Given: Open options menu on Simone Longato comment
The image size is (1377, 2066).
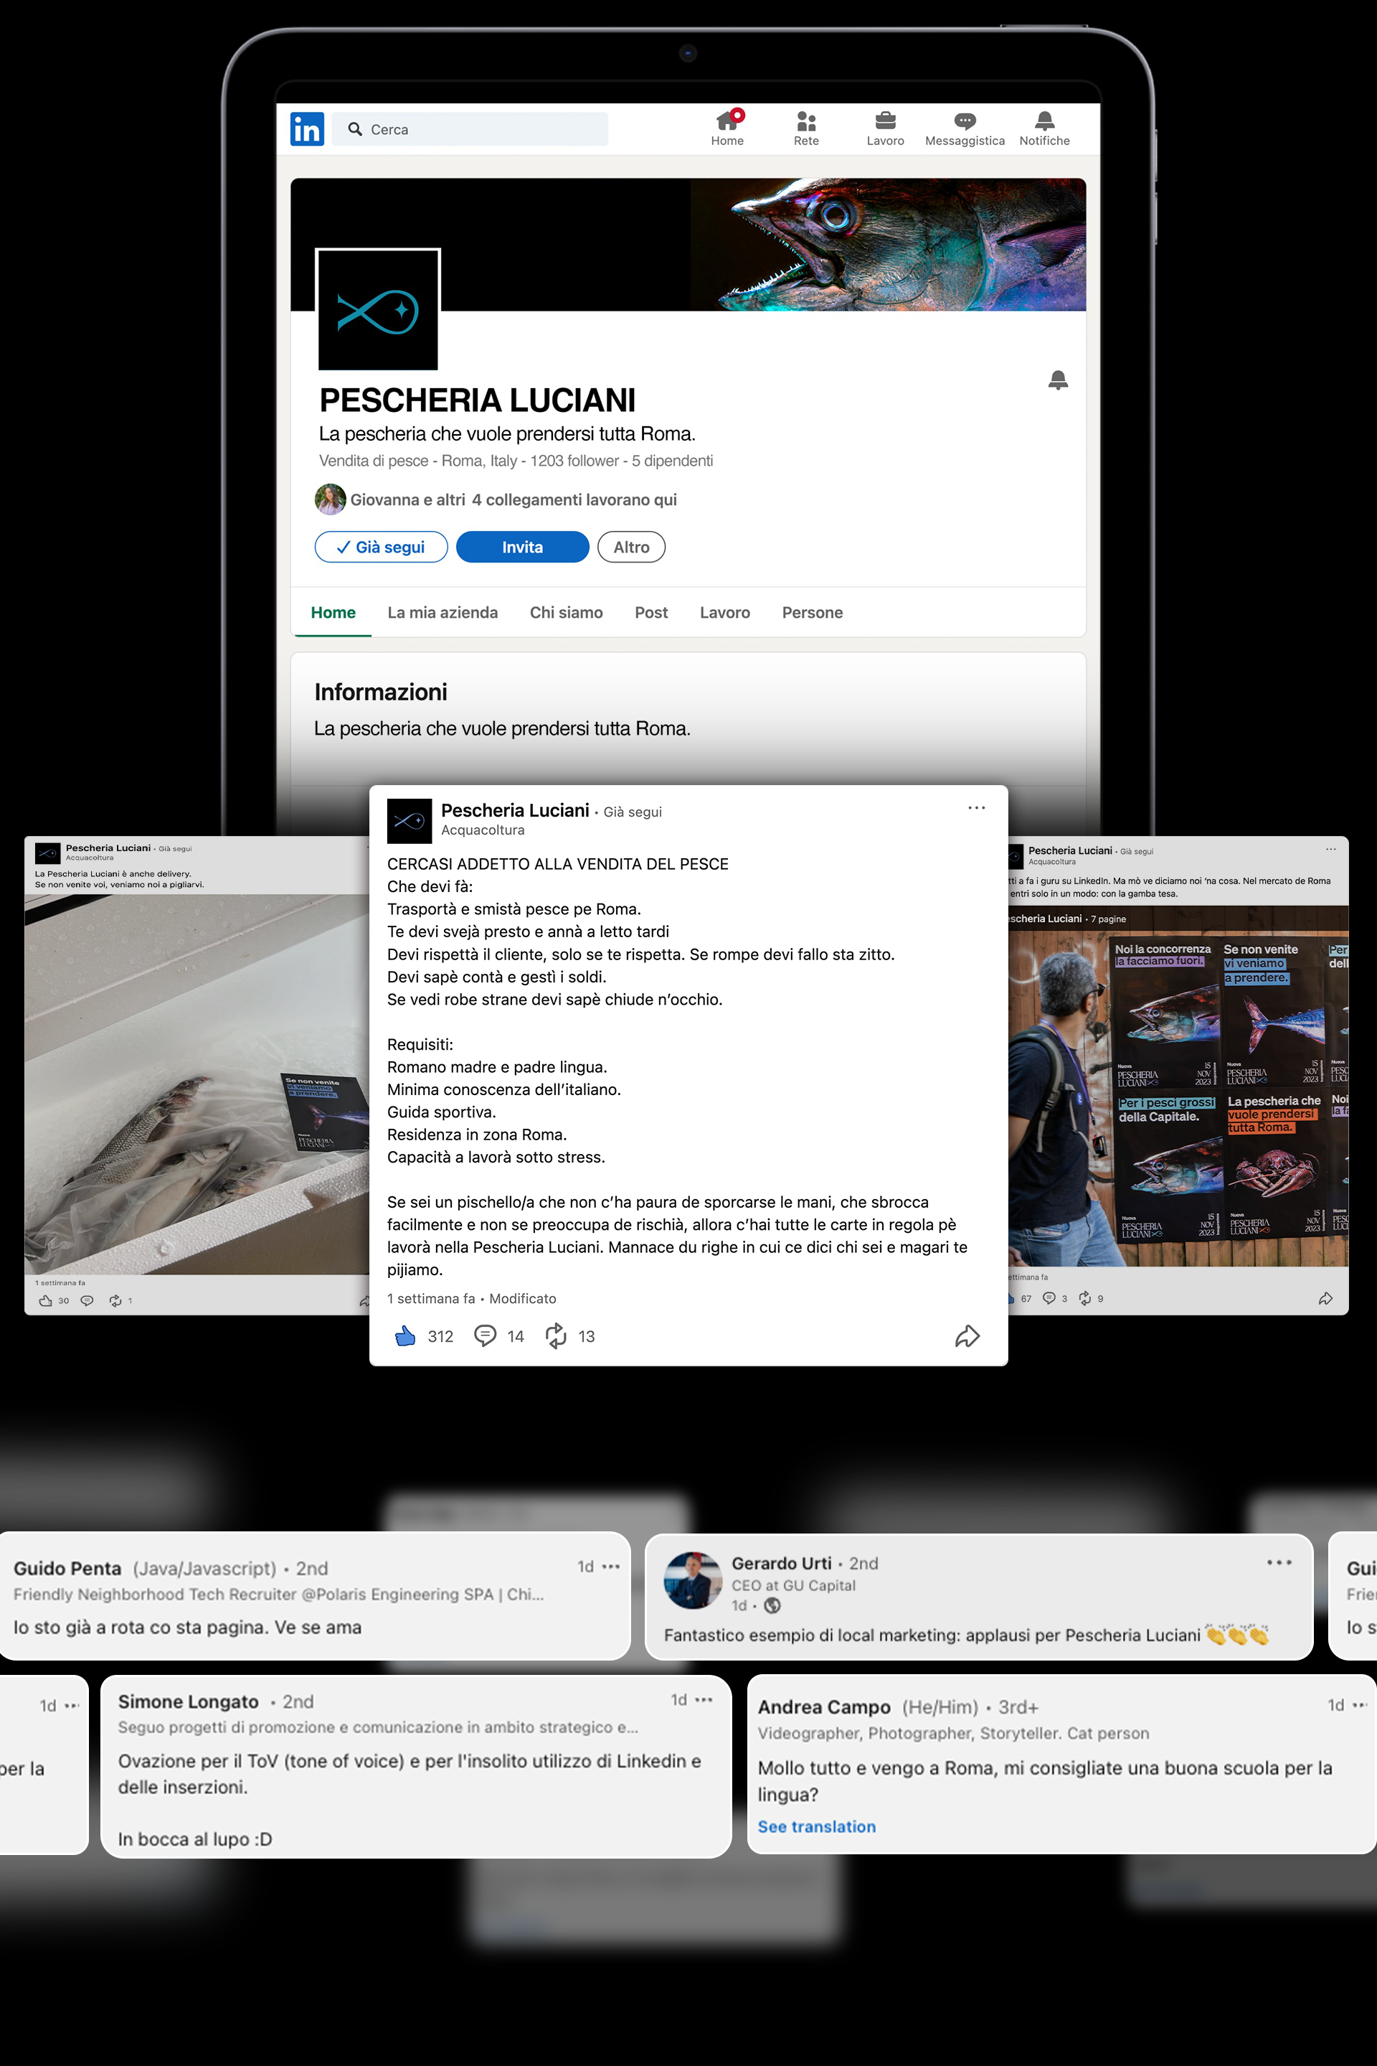Looking at the screenshot, I should (704, 1699).
